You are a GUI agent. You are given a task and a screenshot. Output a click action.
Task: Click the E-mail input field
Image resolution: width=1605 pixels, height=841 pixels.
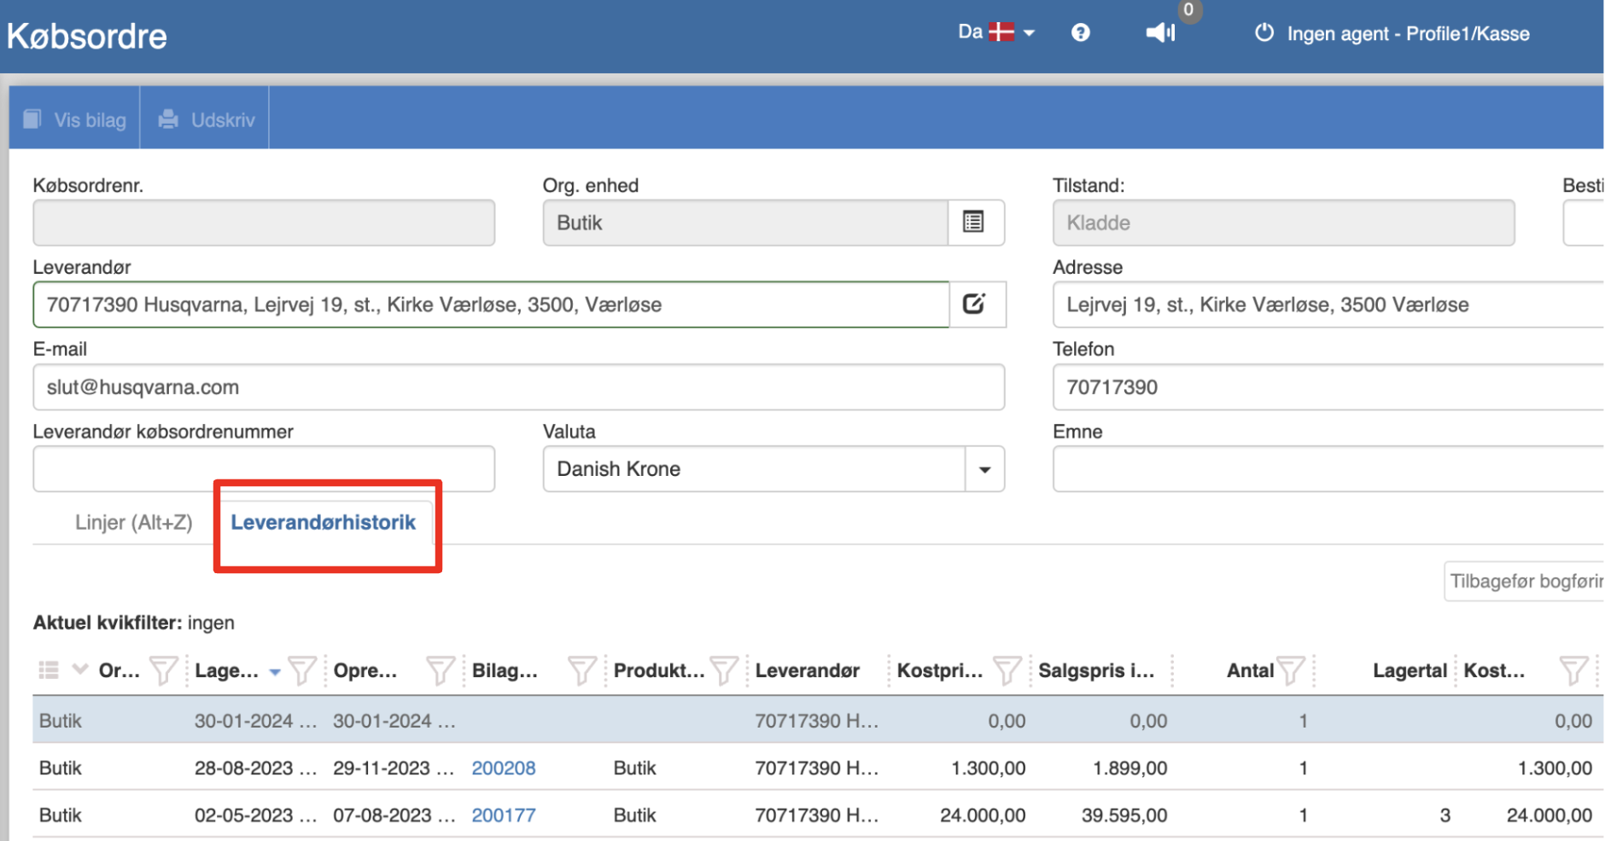(x=518, y=387)
